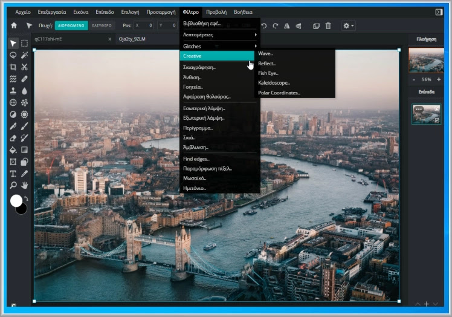The width and height of the screenshot is (452, 317).
Task: Click the navigator preview thumbnail
Action: coord(426,60)
